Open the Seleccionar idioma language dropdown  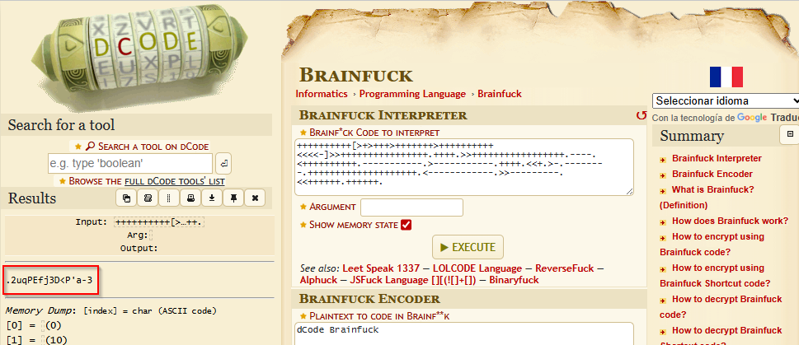(x=725, y=100)
